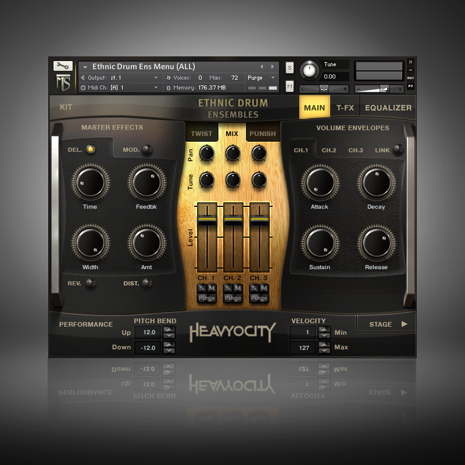
Task: Mute CH. 1 with its M button
Action: (x=212, y=288)
